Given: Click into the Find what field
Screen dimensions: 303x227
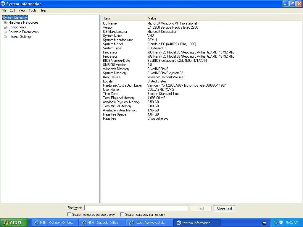Looking at the screenshot, I should 136,208.
